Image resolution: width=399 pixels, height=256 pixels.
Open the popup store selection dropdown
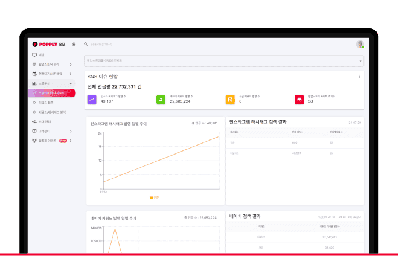224,61
